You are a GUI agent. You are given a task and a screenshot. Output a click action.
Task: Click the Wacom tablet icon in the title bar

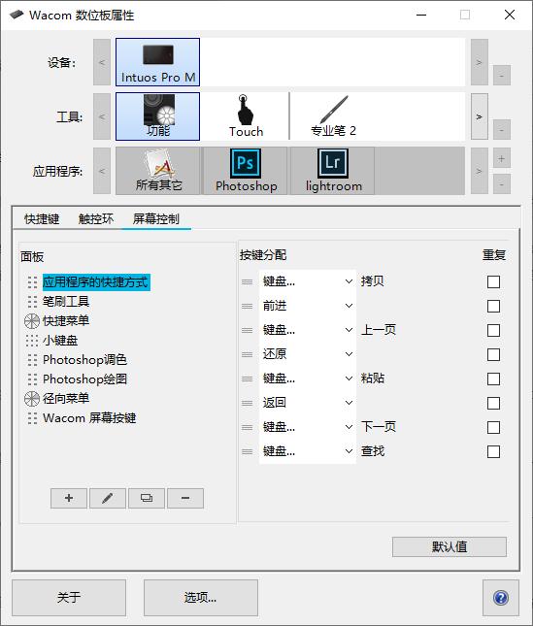click(x=17, y=16)
